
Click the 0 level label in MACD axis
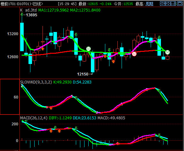(x=17, y=140)
